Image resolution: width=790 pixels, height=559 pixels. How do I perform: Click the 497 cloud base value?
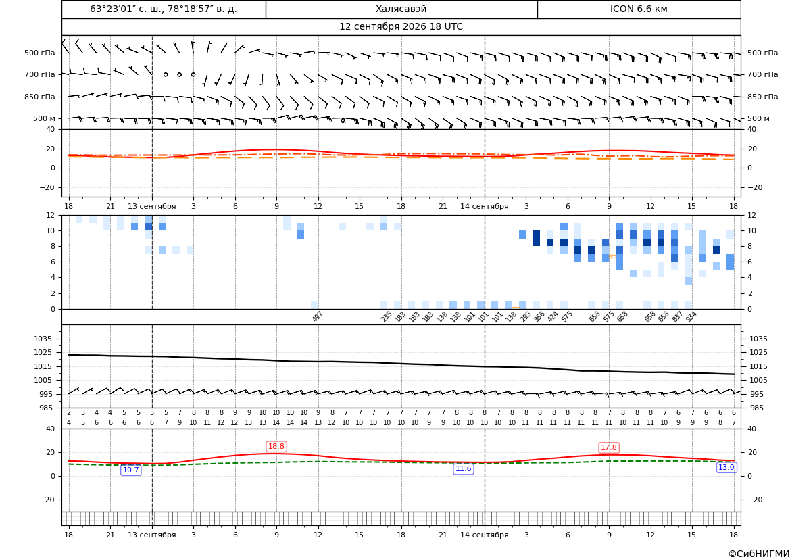(317, 316)
